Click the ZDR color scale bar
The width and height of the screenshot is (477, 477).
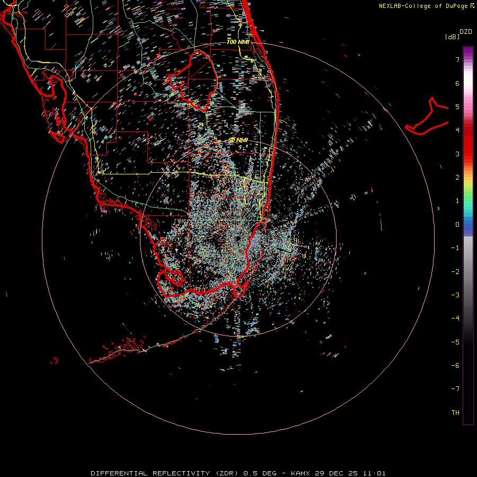468,236
